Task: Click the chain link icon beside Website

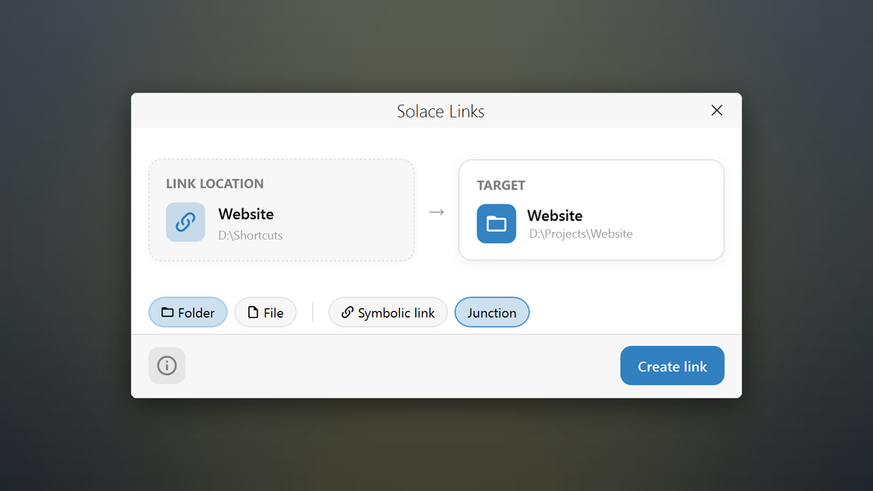Action: click(x=185, y=222)
